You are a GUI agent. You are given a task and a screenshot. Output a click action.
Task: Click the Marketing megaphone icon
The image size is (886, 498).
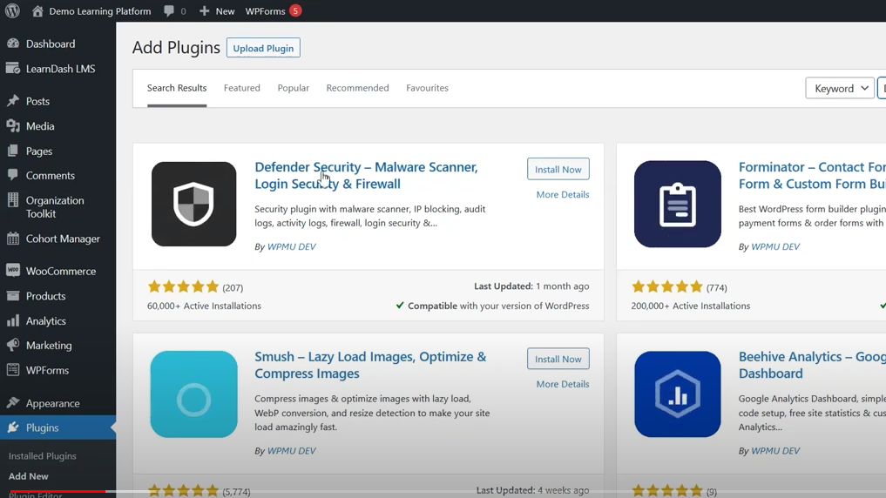click(x=13, y=345)
